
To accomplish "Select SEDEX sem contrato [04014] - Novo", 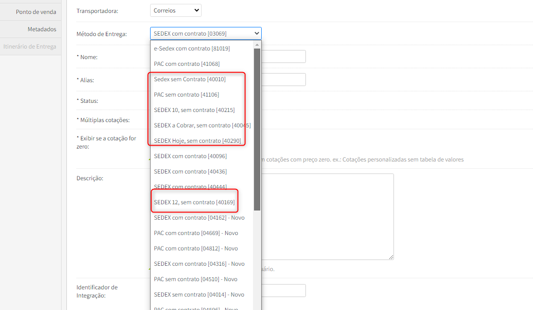I will click(x=202, y=295).
